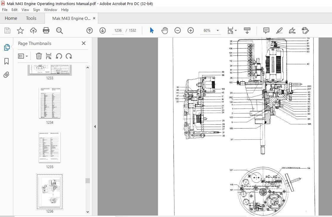
Task: Select page thumbnail 1235
Action: pos(50,147)
